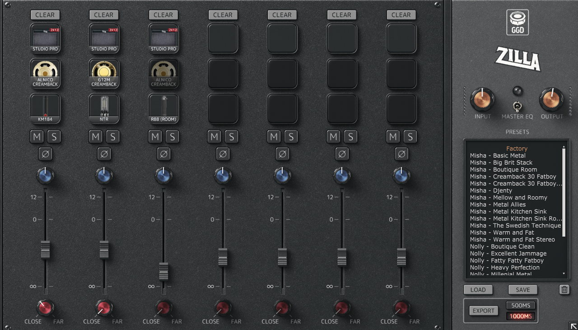Select the Nolly - Fatty Fatty Fatboy preset
578x330 pixels.
507,260
